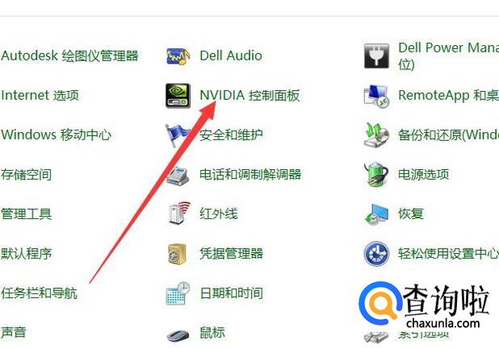Click the 默认程序 link
Image resolution: width=499 pixels, height=348 pixels.
(26, 254)
